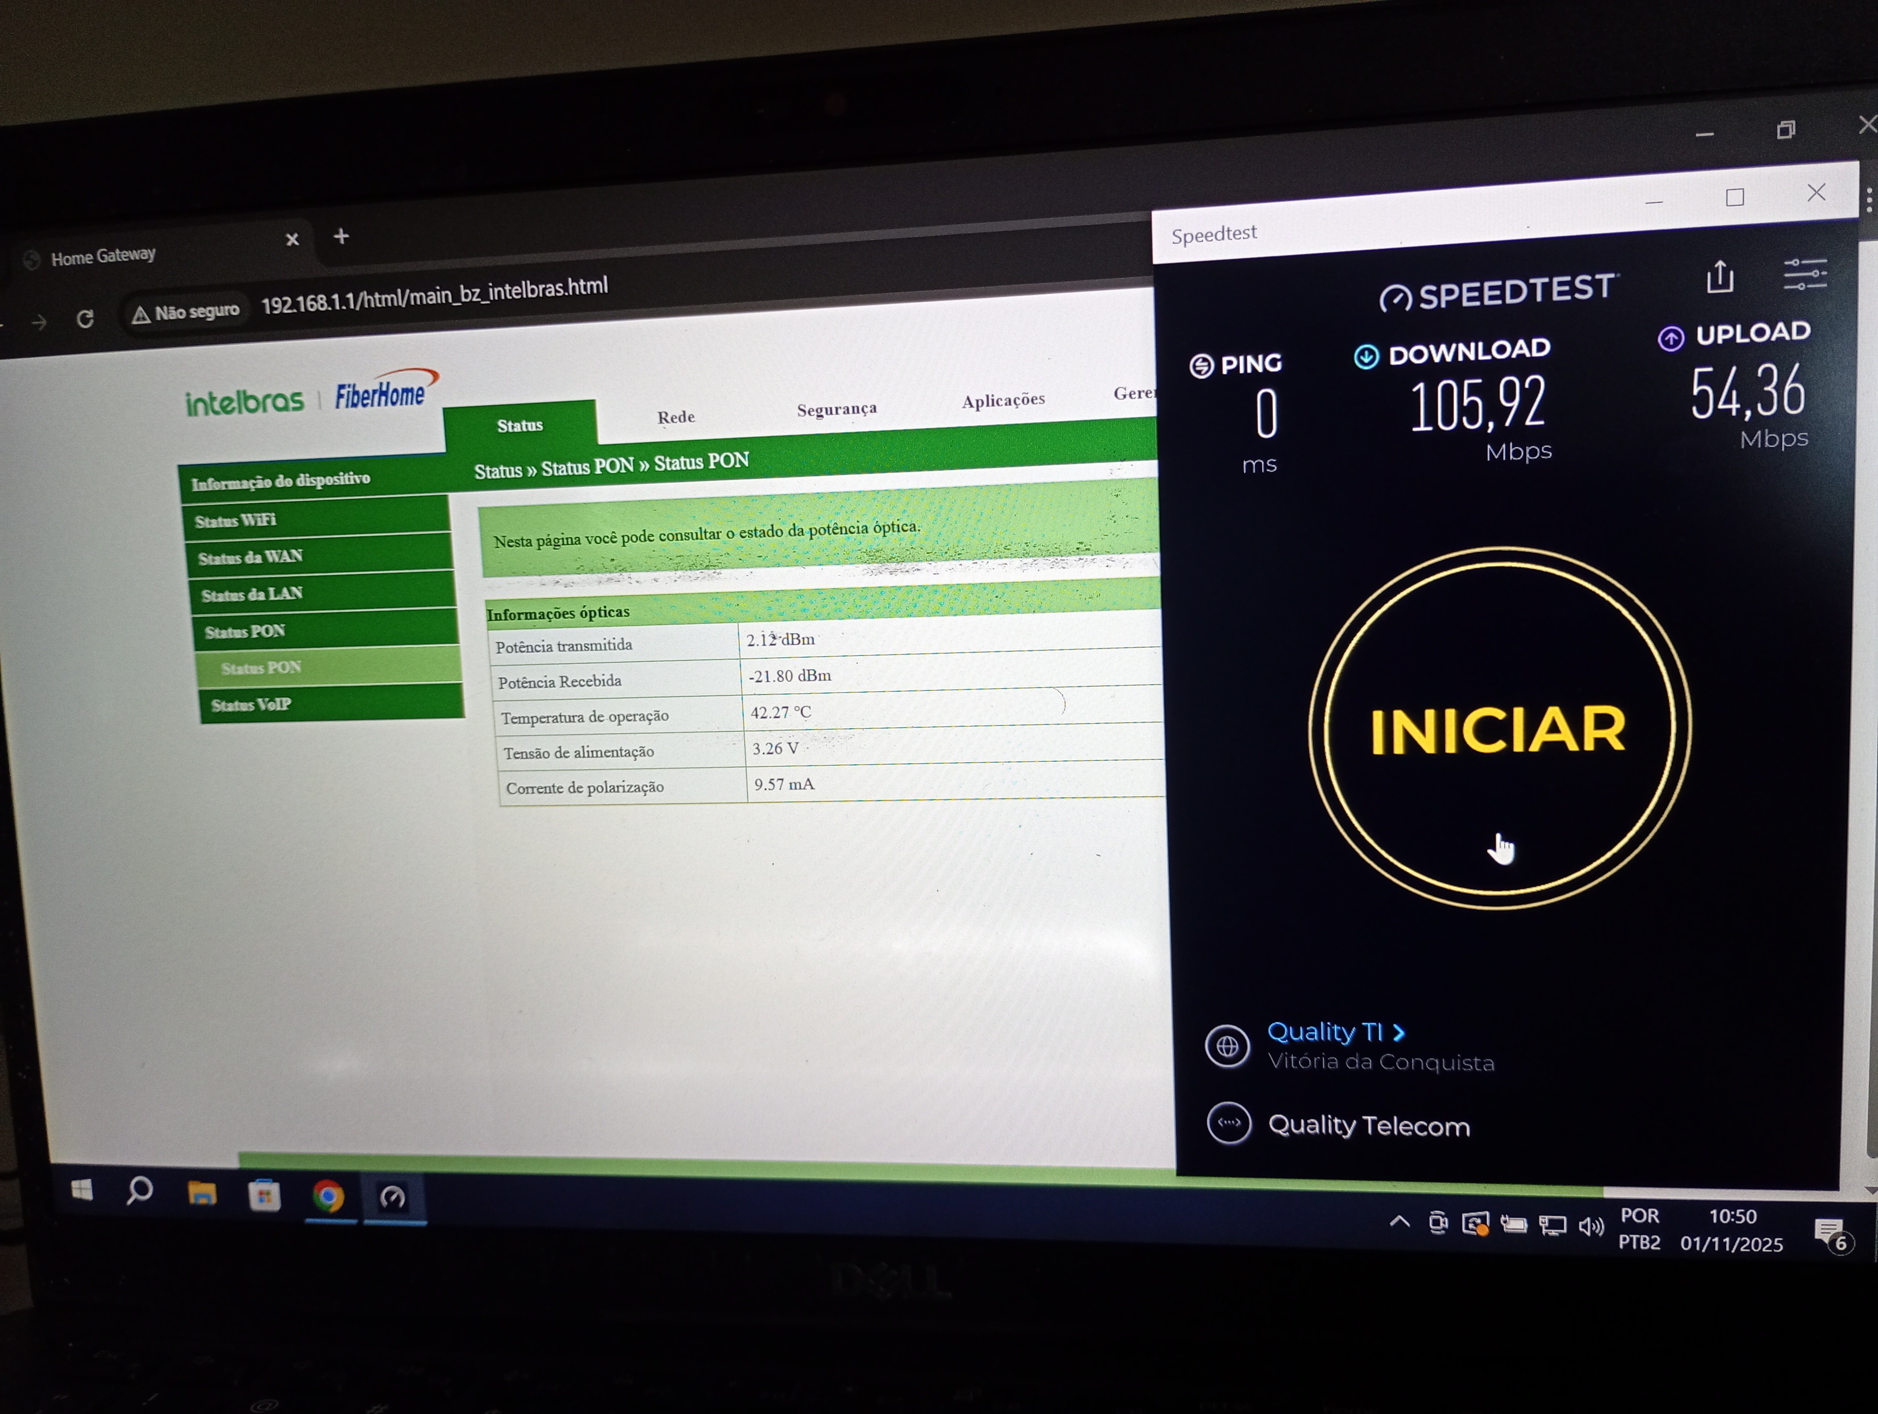Click the globe server icon
Viewport: 1878px width, 1414px height.
[1227, 1047]
